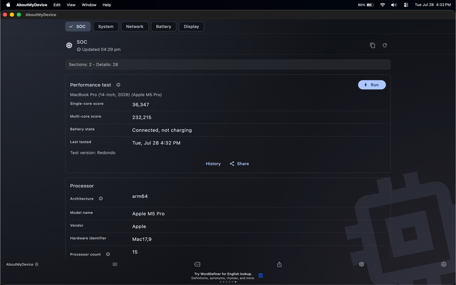Screen dimensions: 456x285
Task: Click the SOC chip icon in header
Action: pyautogui.click(x=69, y=45)
